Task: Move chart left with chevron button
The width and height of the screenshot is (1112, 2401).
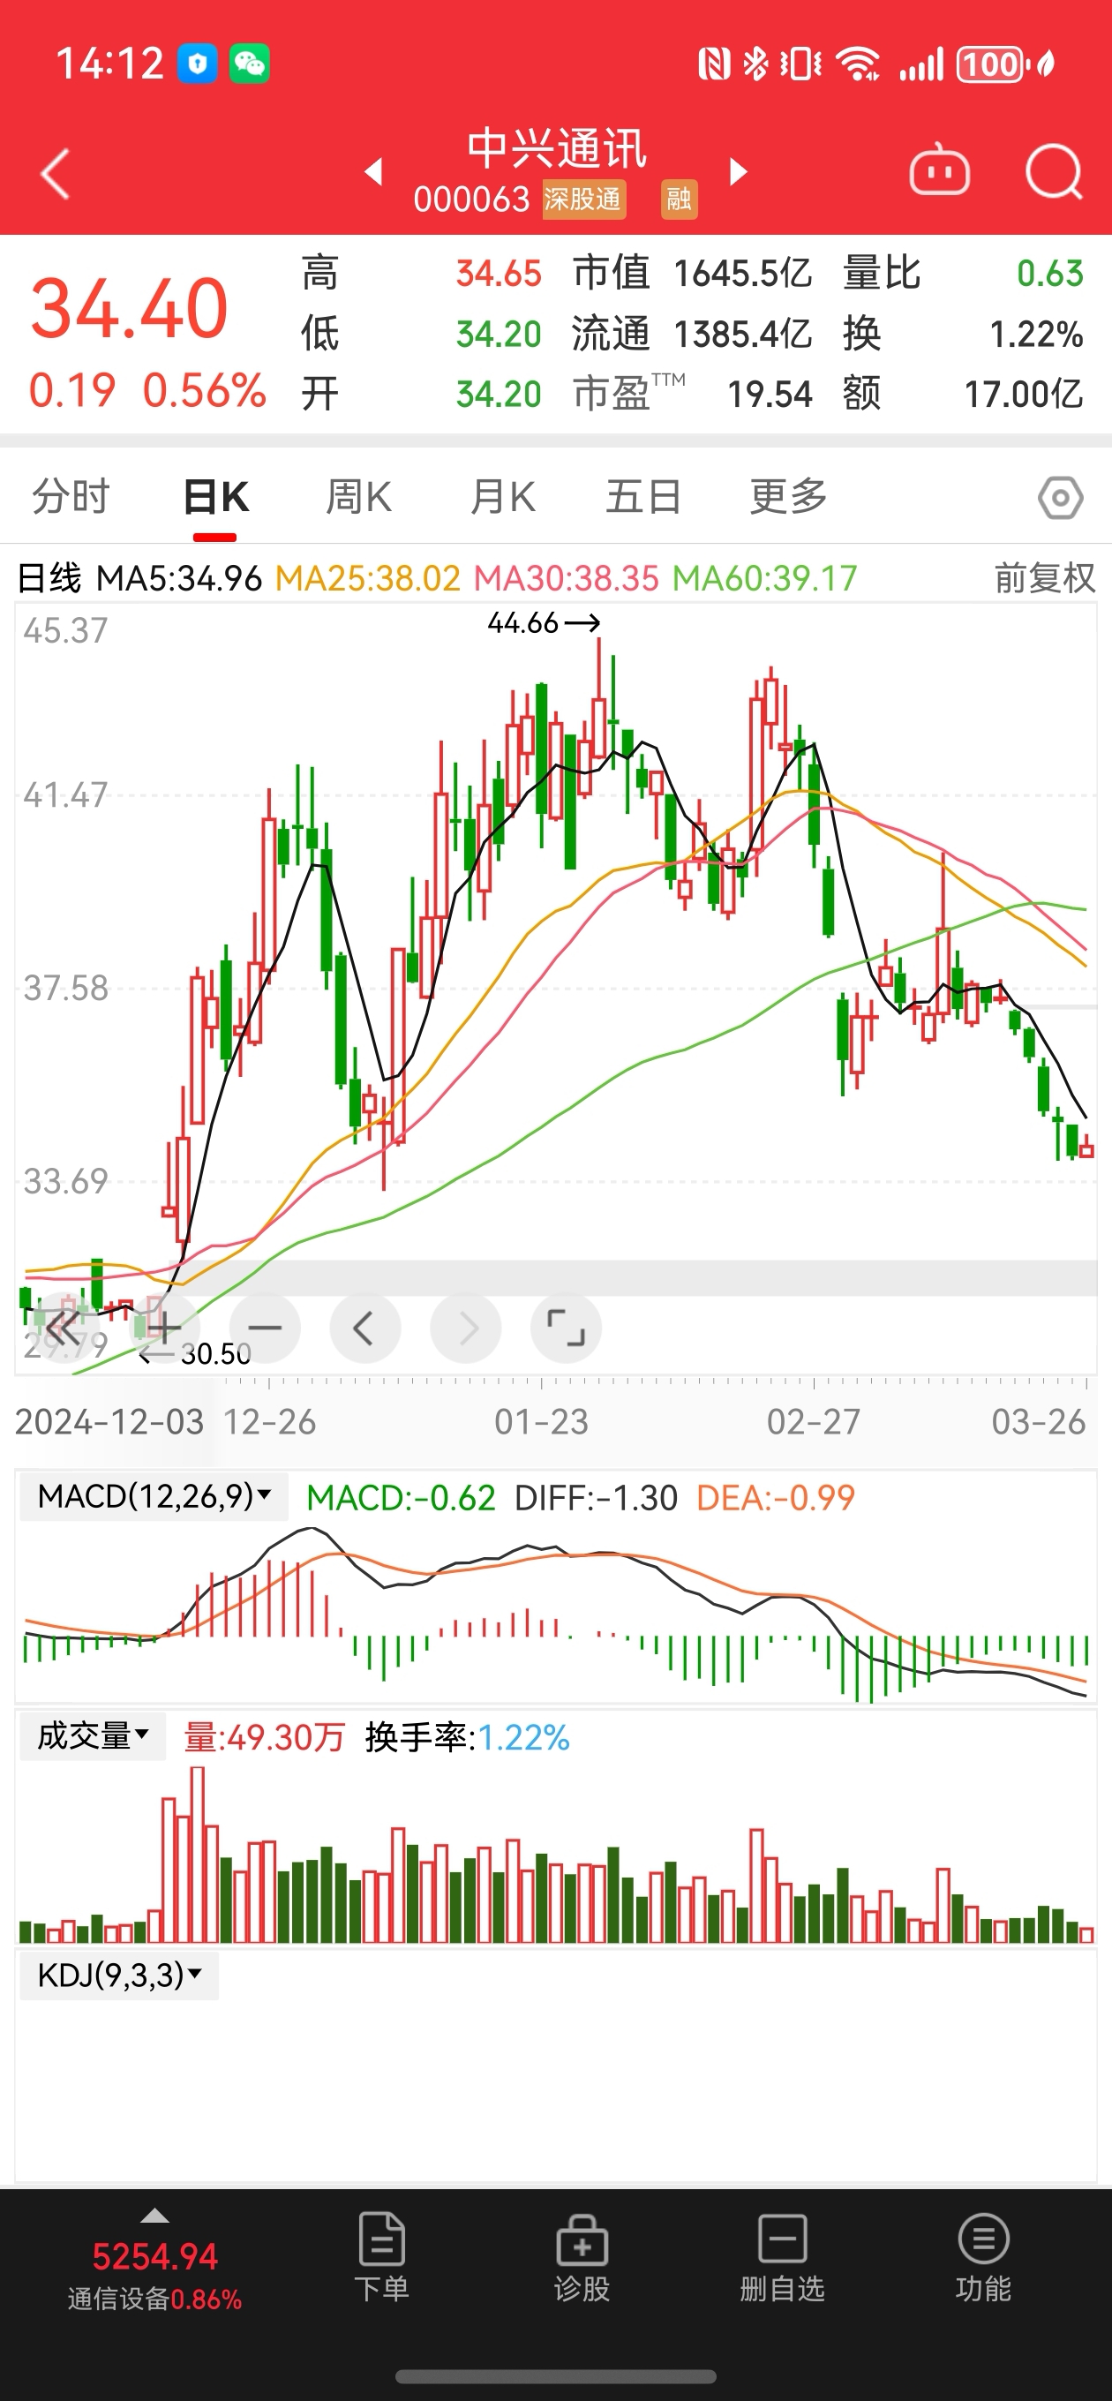Action: click(364, 1328)
